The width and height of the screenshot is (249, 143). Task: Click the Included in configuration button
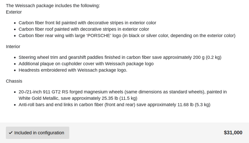[x=37, y=133]
